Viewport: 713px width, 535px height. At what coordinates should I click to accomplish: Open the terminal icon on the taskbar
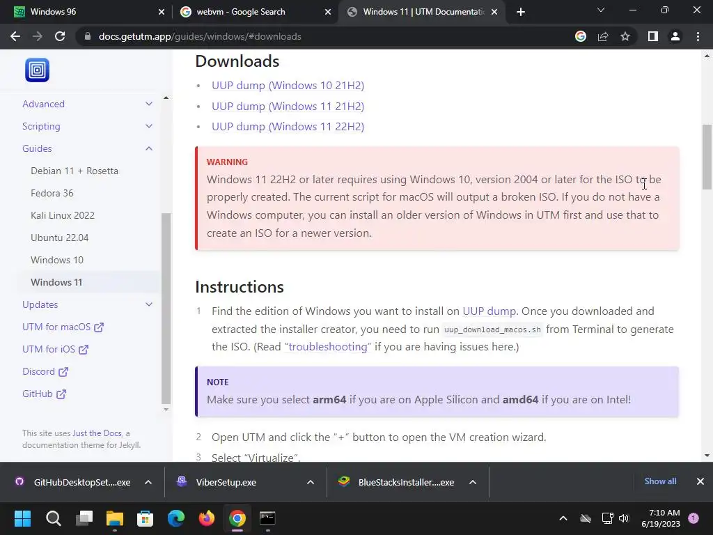coord(267,518)
